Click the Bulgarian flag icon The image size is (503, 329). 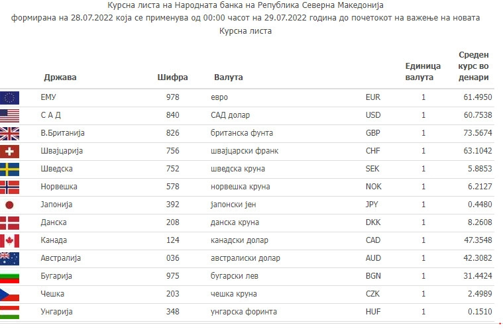10,276
